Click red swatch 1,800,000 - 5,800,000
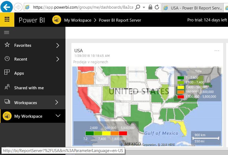Viewport: 228px width, 155px height. [x=181, y=97]
